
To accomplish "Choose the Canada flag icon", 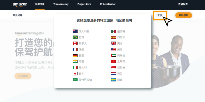I will (x=75, y=43).
